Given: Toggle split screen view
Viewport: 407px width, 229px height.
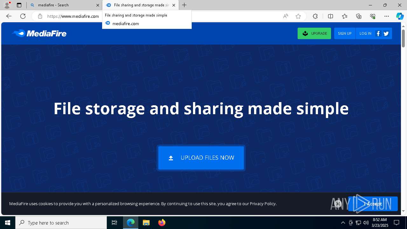Looking at the screenshot, I should 330,16.
